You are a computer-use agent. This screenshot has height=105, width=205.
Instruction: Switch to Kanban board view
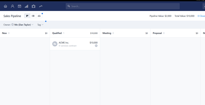27,16
